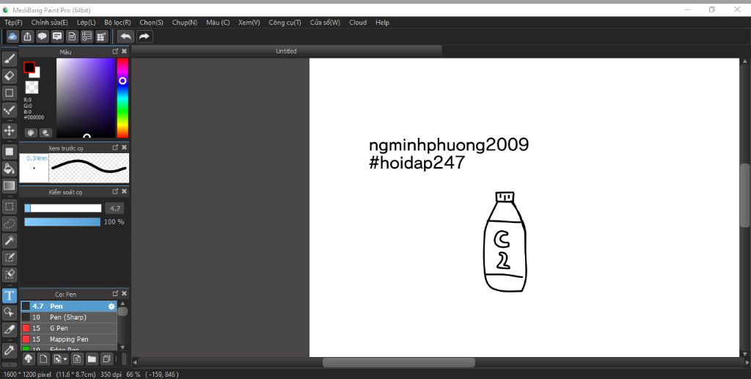Open the speech bubble comment icon
Screen dimensions: 751x379
43,37
